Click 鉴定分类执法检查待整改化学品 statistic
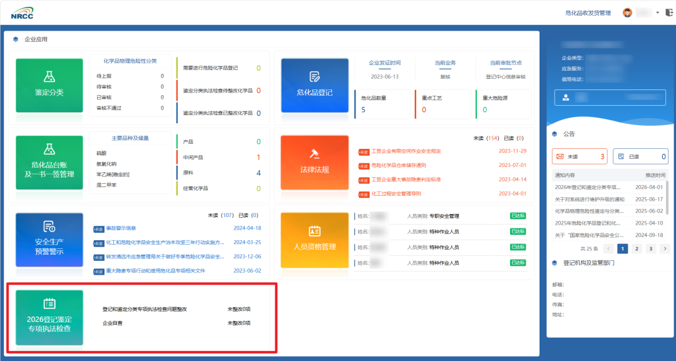 tap(221, 91)
